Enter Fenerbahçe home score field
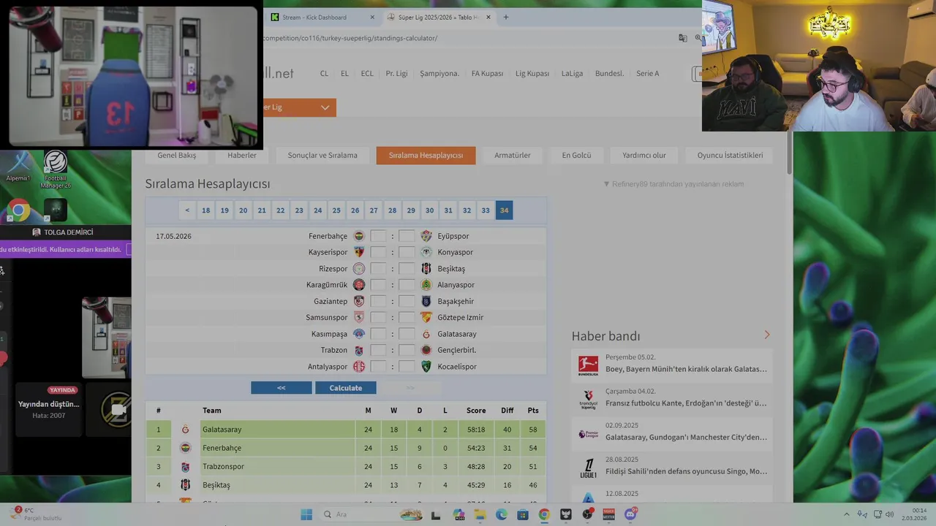Image resolution: width=936 pixels, height=526 pixels. [378, 236]
